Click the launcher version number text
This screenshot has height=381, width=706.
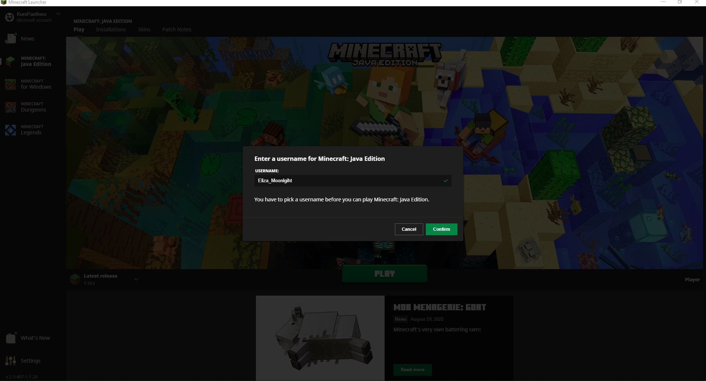pos(22,377)
